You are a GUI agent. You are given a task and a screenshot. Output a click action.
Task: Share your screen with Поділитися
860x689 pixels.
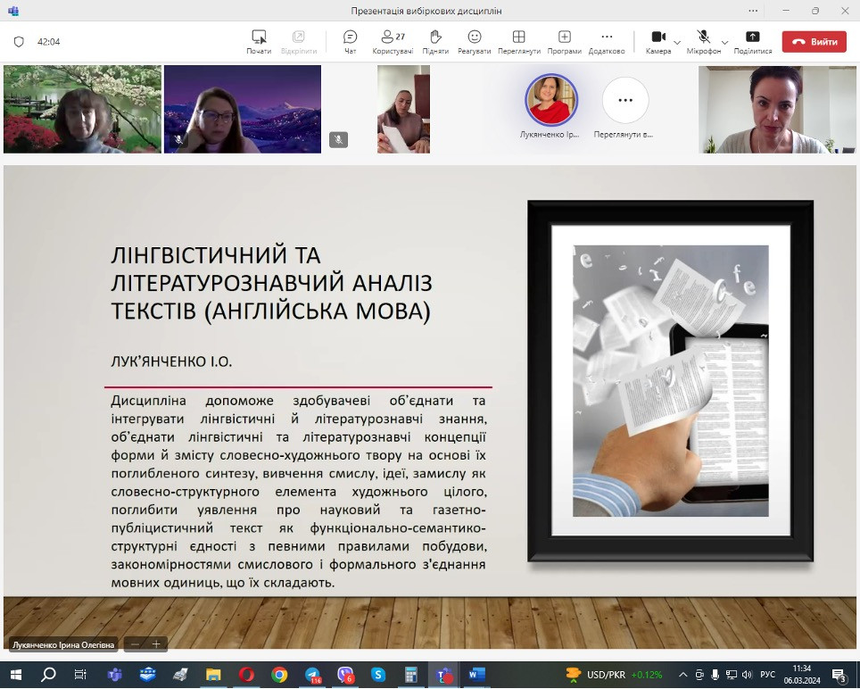[x=752, y=41]
